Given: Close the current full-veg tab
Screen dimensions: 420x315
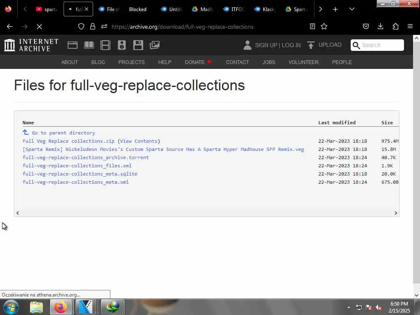Looking at the screenshot, I should tap(87, 9).
